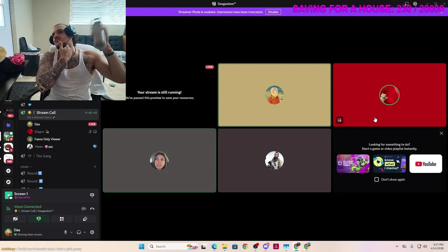Open the Windows Start menu
Image resolution: width=448 pixels, height=252 pixels.
tap(141, 246)
